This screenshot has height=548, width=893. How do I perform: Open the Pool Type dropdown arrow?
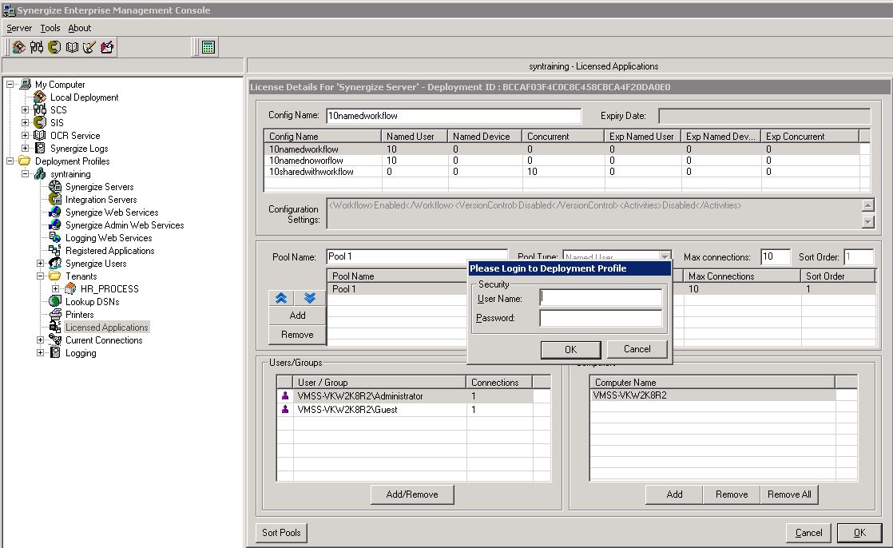coord(665,256)
